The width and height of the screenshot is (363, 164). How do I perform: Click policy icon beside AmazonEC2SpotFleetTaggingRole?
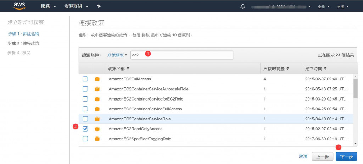point(97,139)
